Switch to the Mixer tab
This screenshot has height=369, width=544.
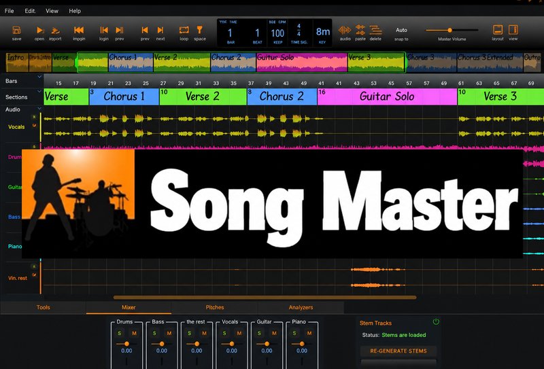[x=129, y=307]
